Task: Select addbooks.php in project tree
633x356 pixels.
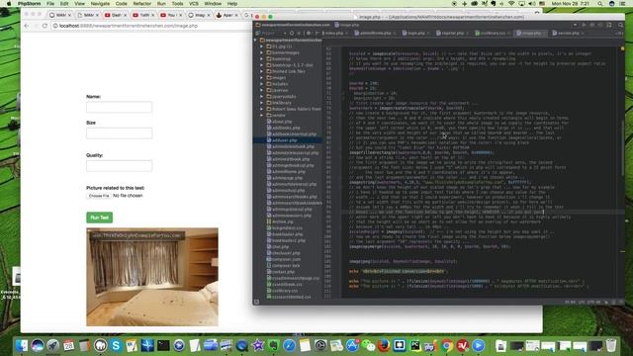Action: click(x=286, y=128)
